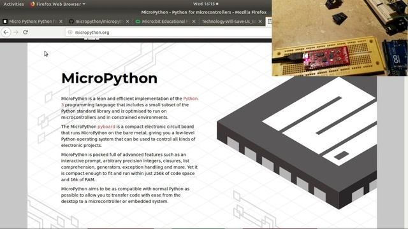408x229 pixels.
Task: Show site information icon in address bar
Action: pos(70,32)
